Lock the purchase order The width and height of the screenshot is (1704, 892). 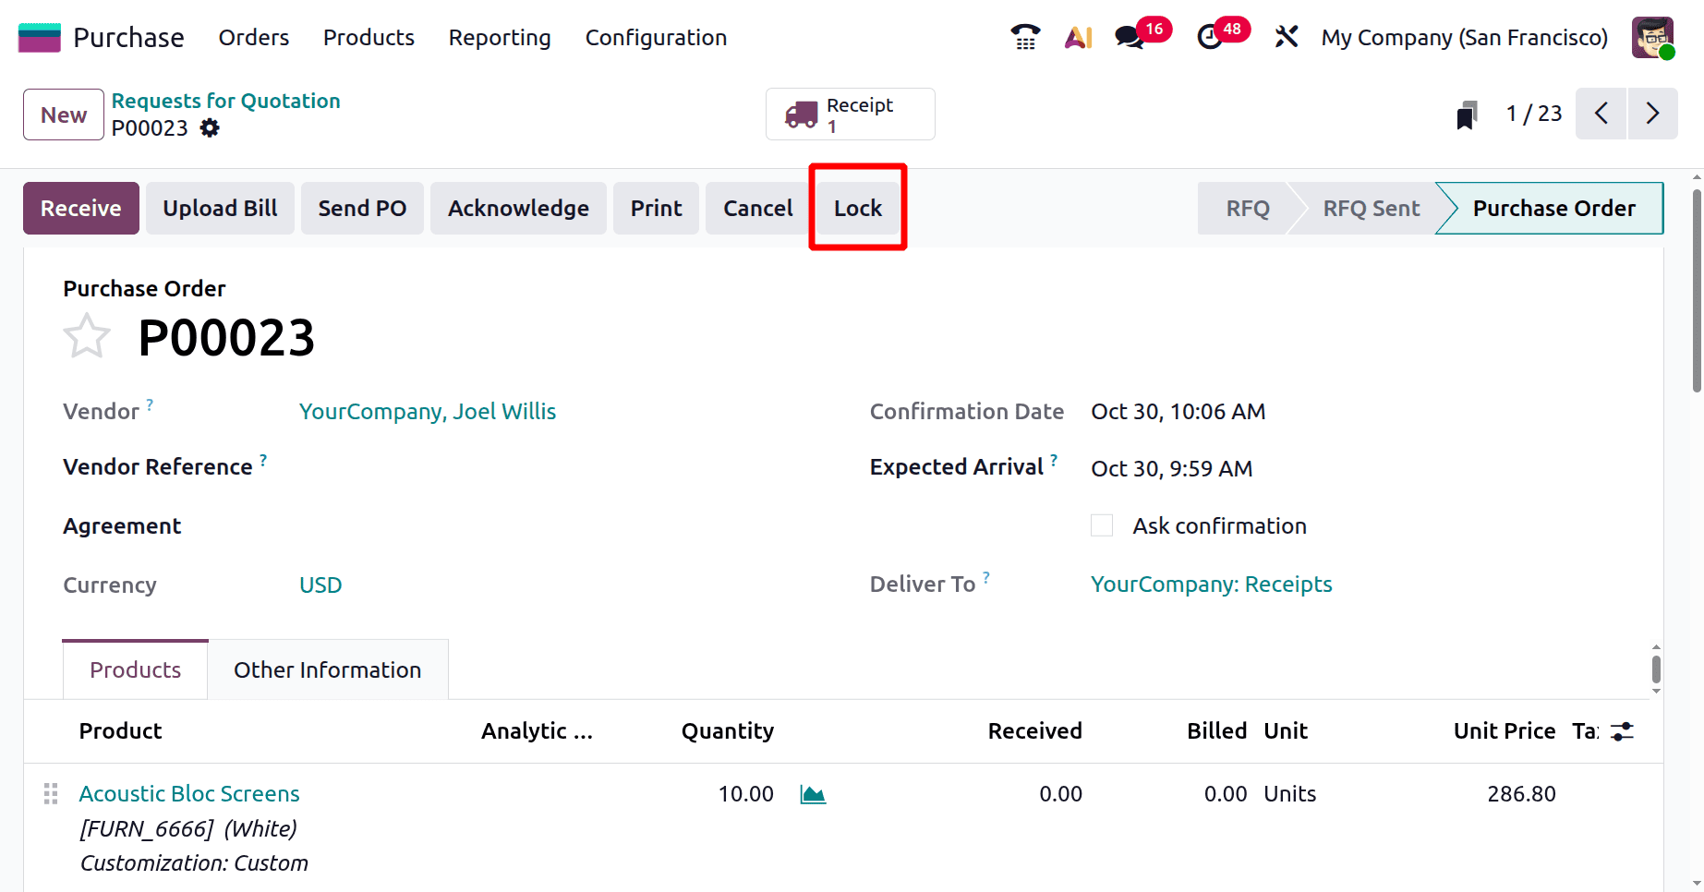click(x=857, y=208)
